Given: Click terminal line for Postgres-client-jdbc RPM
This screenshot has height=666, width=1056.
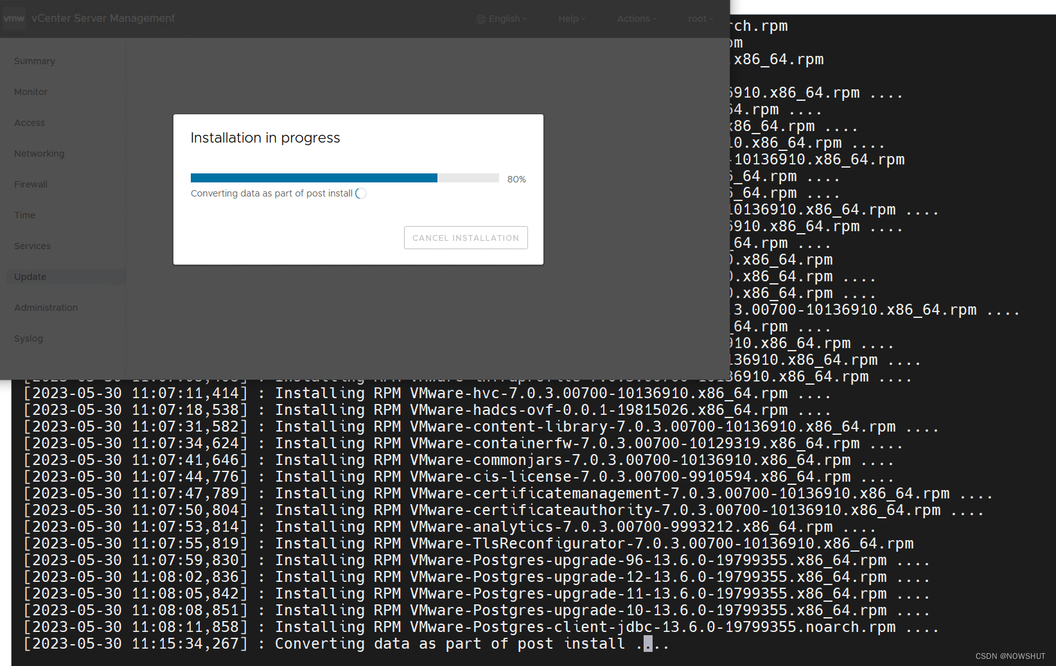Looking at the screenshot, I should (481, 627).
